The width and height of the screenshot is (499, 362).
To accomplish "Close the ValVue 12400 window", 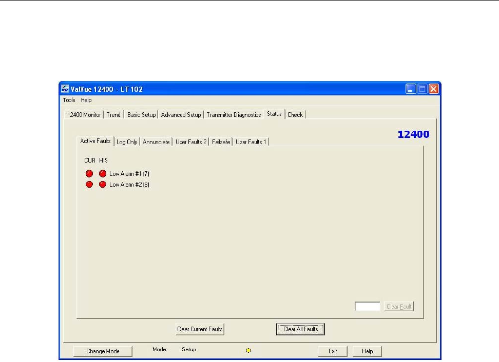I will click(x=433, y=89).
